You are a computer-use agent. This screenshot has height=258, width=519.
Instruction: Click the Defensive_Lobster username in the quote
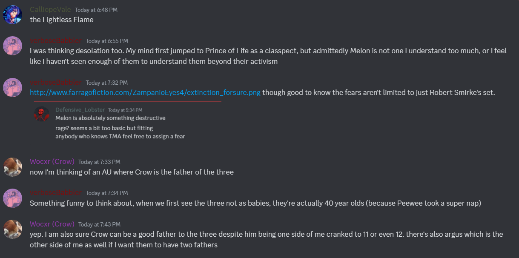(x=80, y=110)
